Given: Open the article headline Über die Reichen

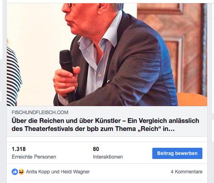Looking at the screenshot, I should 105,125.
